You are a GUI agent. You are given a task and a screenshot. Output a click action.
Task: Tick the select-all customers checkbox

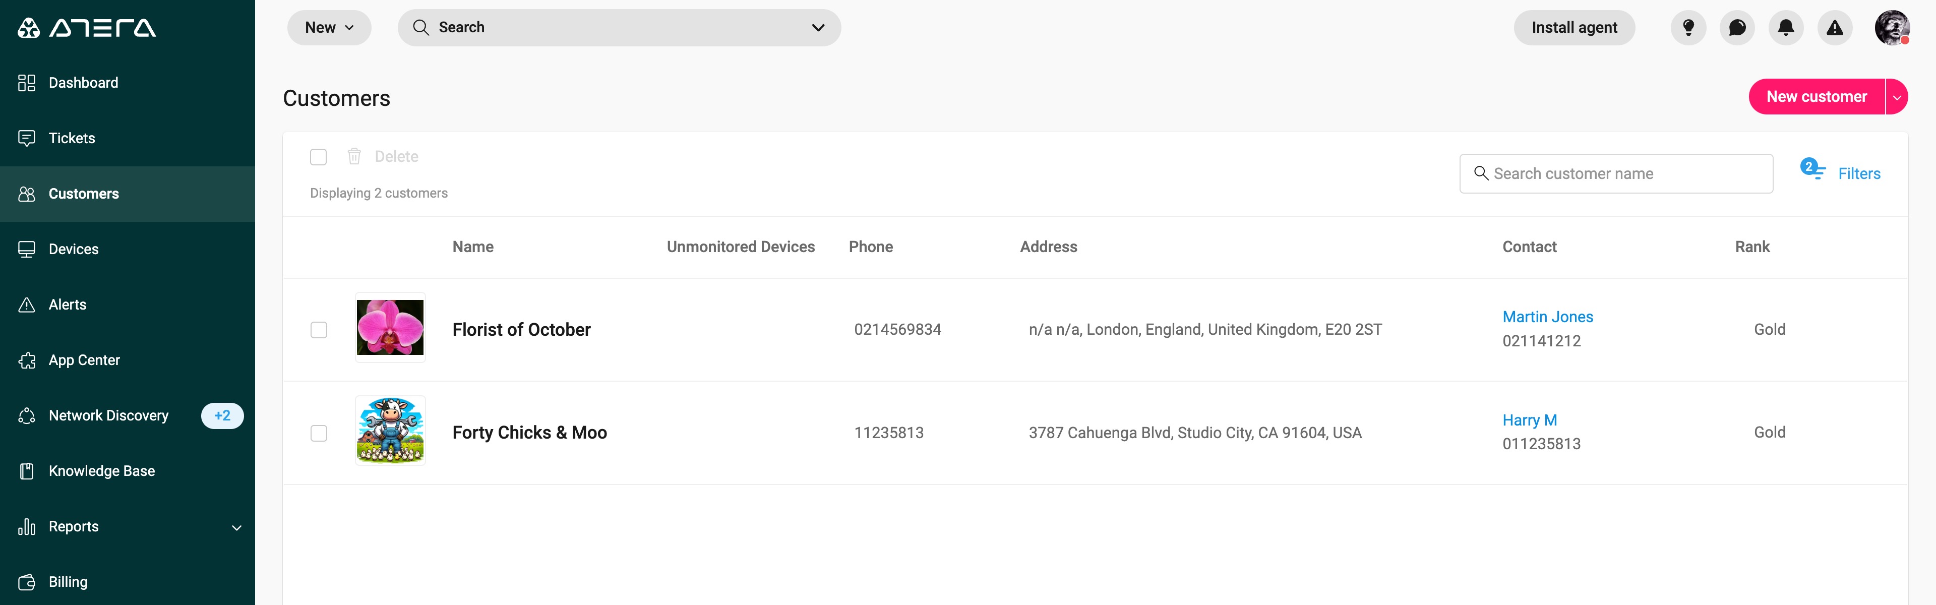(319, 156)
